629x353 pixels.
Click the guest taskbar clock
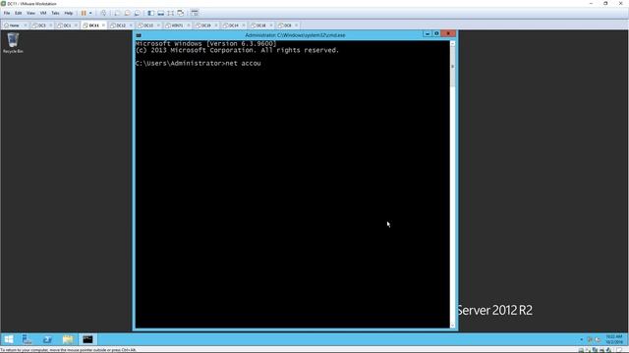click(613, 339)
